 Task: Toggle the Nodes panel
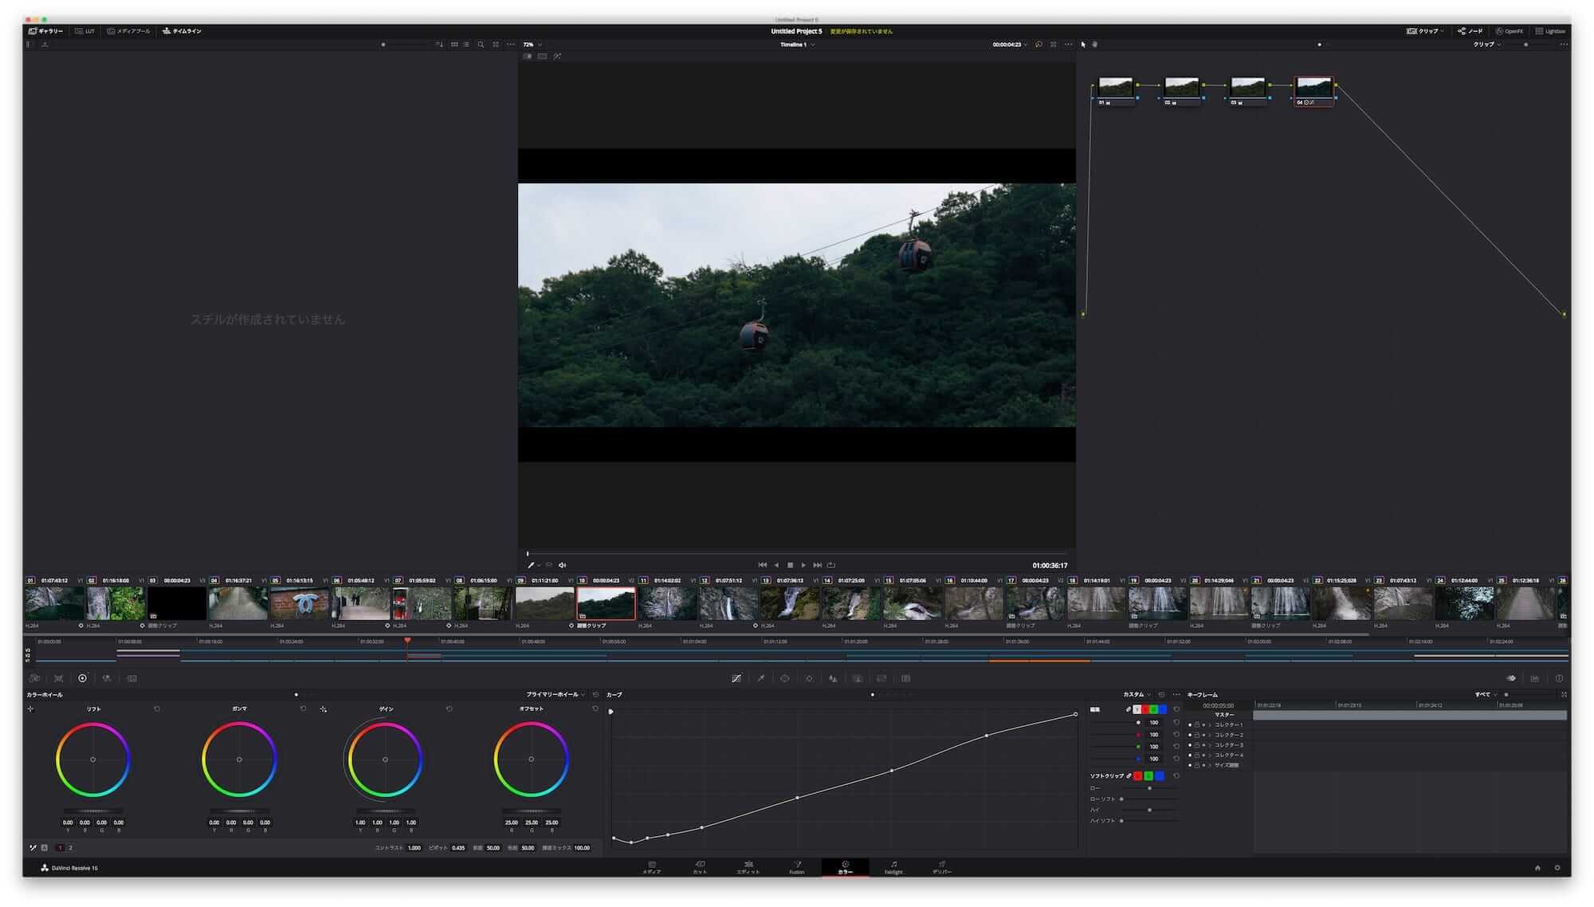(1470, 31)
